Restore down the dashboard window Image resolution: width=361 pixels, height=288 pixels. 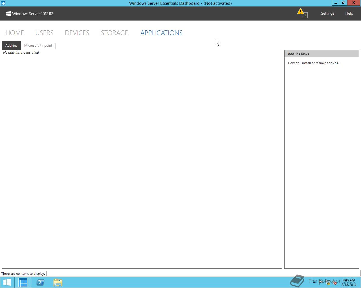pyautogui.click(x=343, y=3)
